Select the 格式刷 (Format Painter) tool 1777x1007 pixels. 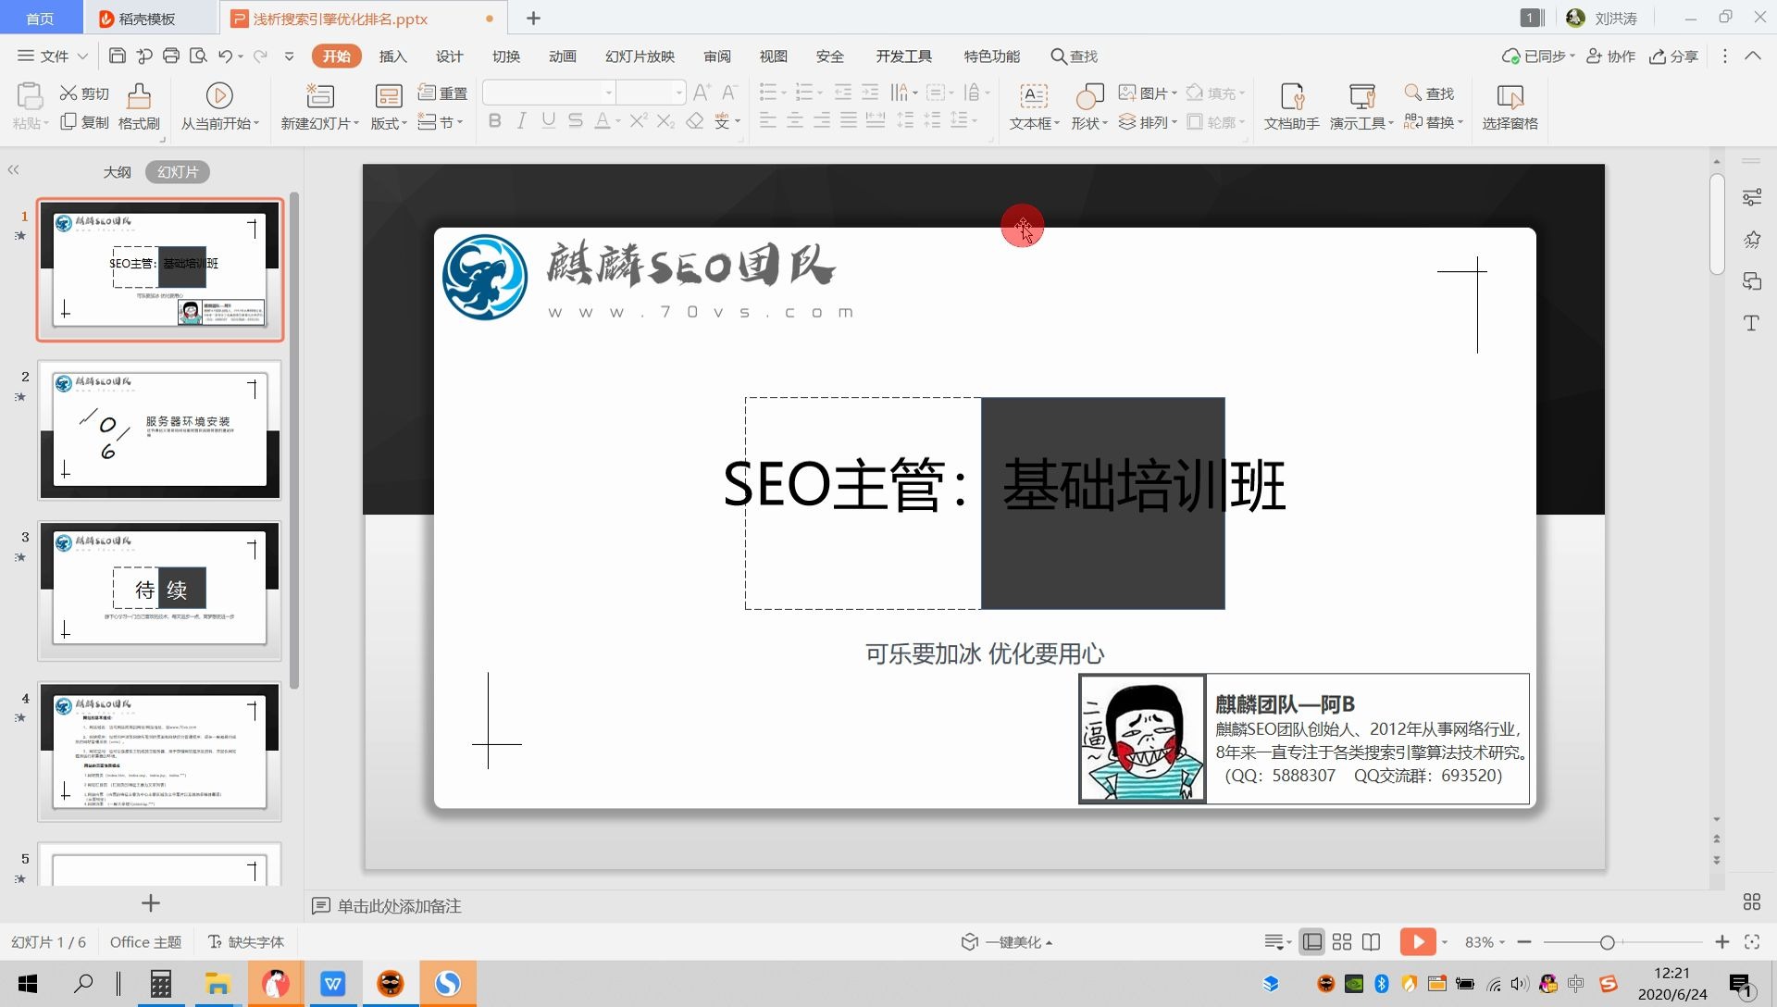point(137,105)
